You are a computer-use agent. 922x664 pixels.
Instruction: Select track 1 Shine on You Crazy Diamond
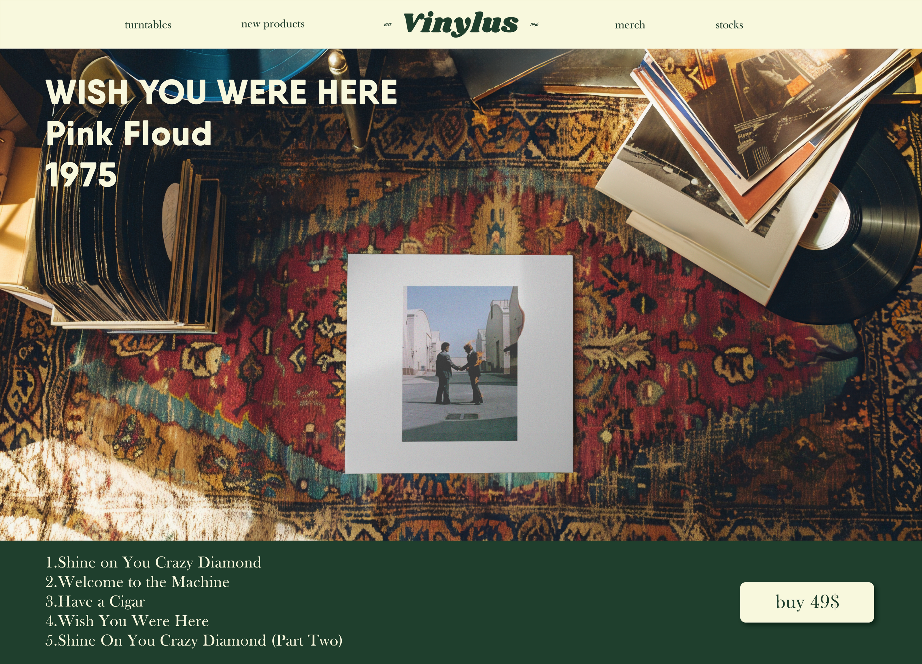(153, 562)
